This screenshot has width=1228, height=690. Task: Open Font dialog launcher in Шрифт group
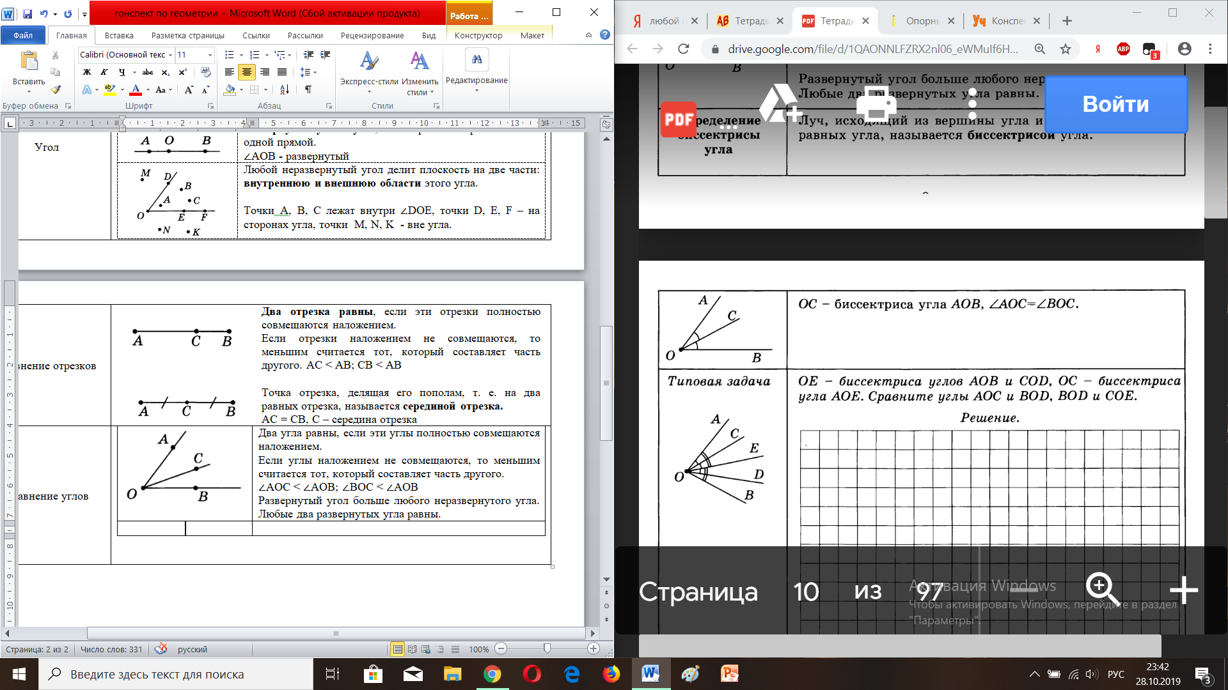click(210, 106)
